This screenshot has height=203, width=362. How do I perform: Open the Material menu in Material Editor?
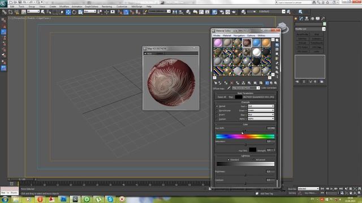[x=227, y=36]
